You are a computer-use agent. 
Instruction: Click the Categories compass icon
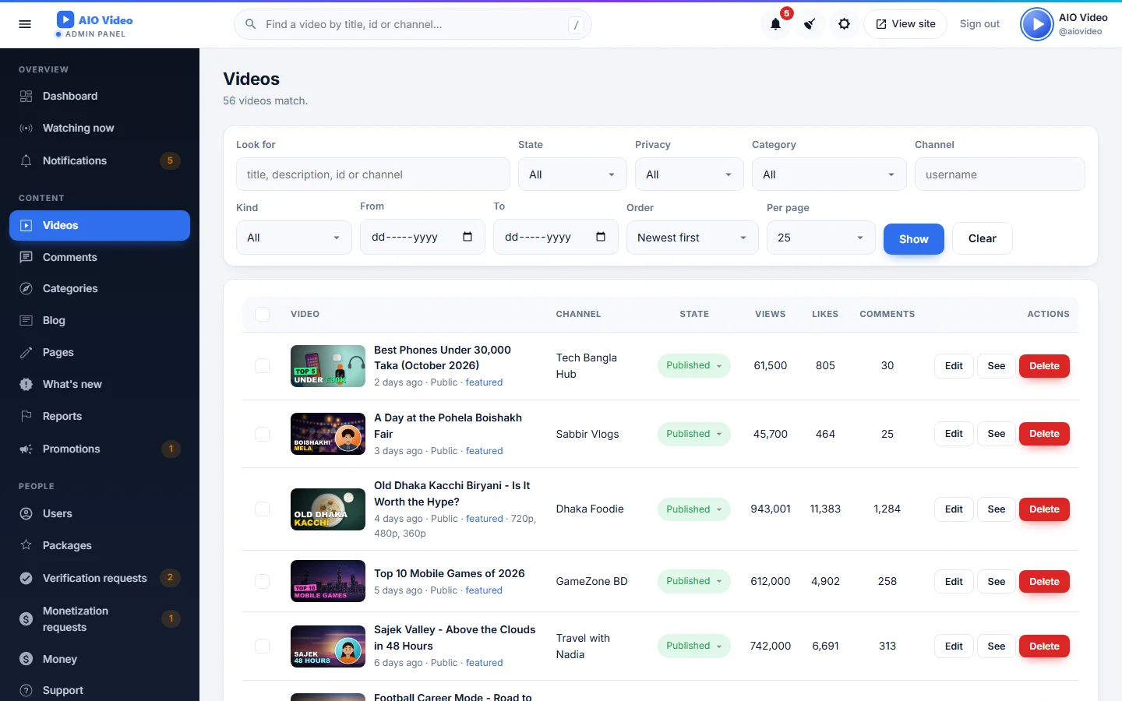point(26,288)
